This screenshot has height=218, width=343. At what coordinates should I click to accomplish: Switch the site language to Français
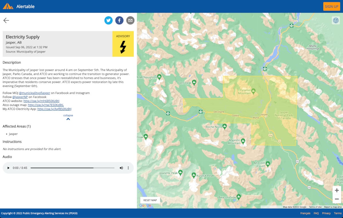pyautogui.click(x=305, y=213)
